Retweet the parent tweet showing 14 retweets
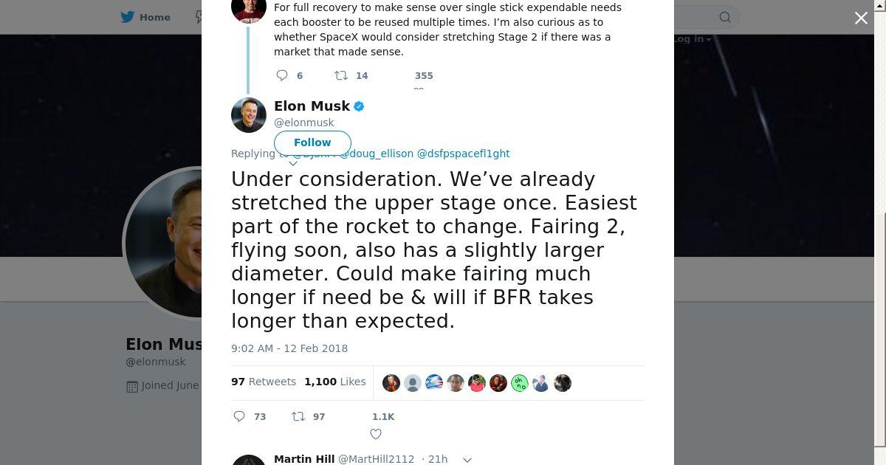Image resolution: width=886 pixels, height=465 pixels. point(341,75)
